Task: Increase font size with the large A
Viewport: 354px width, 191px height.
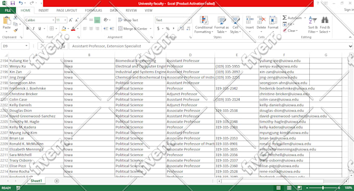Action: coord(71,20)
